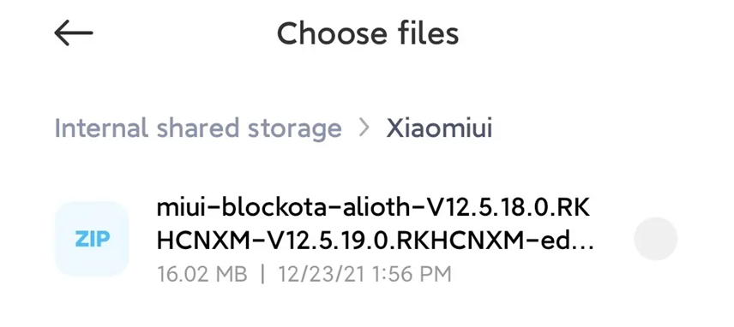Click the 16.02 MB file size text
The image size is (734, 327).
(x=202, y=274)
